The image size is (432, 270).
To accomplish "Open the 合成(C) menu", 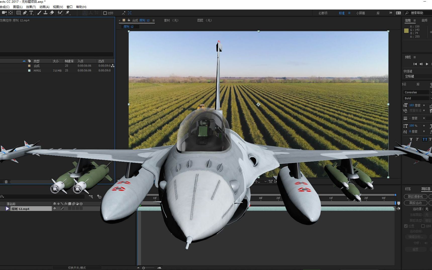I will 5,7.
